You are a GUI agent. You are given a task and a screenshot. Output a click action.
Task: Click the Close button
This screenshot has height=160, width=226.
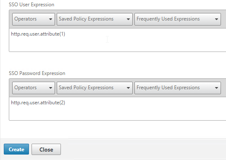(46, 150)
